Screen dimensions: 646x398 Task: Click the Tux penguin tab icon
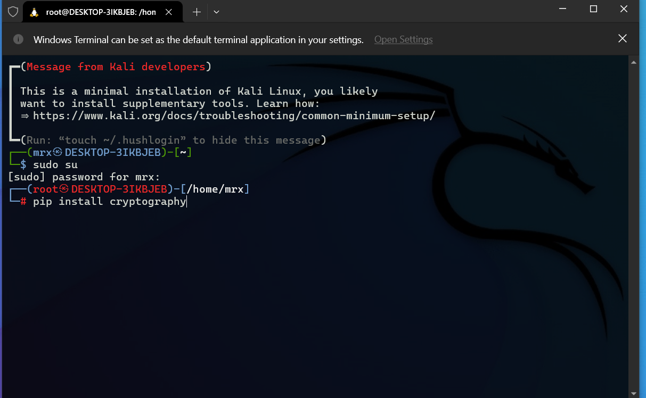[35, 12]
